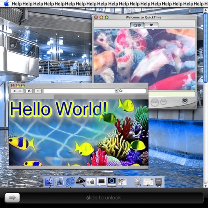Image resolution: width=208 pixels, height=208 pixels.
Task: Add bookmark with the plus button
Action: pos(38,91)
